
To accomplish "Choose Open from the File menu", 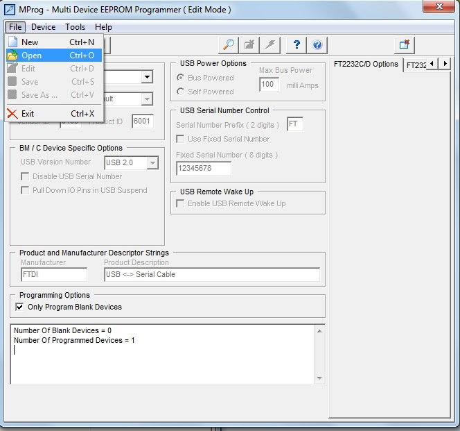I will click(x=54, y=56).
